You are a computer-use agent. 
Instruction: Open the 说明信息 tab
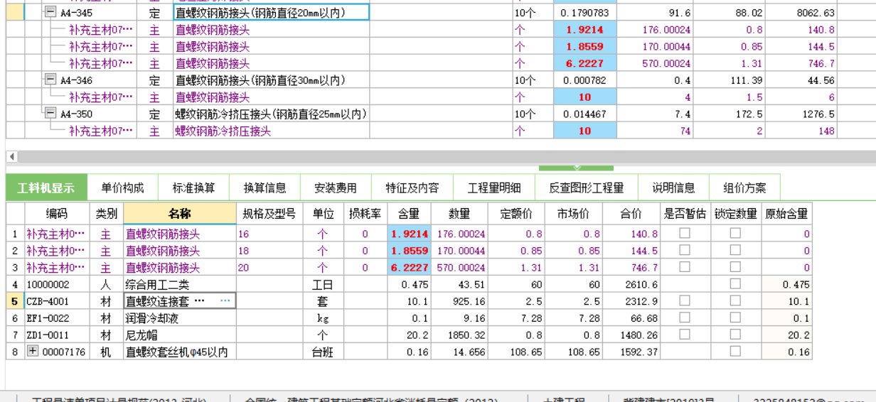point(673,188)
